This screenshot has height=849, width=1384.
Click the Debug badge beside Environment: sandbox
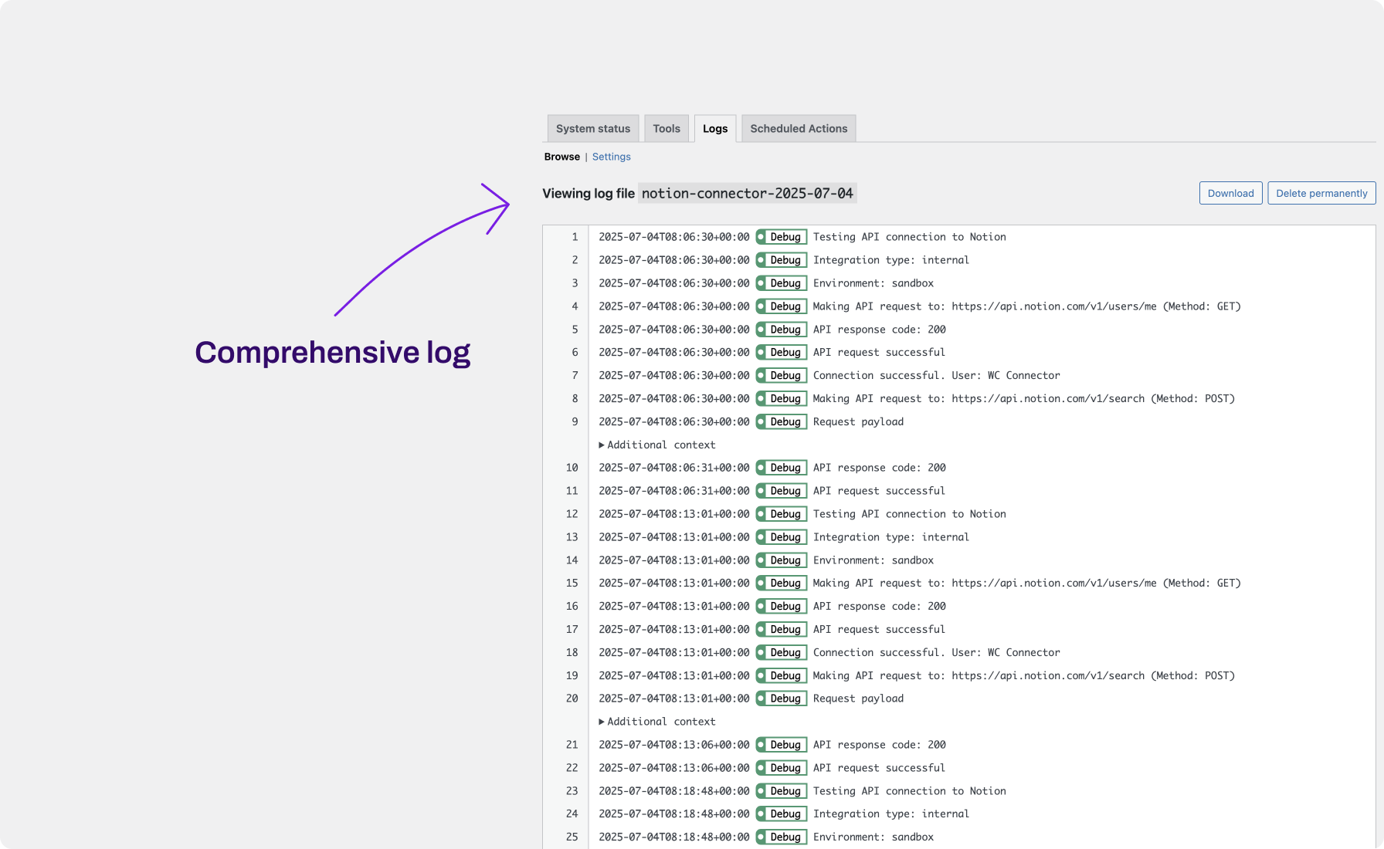tap(782, 283)
